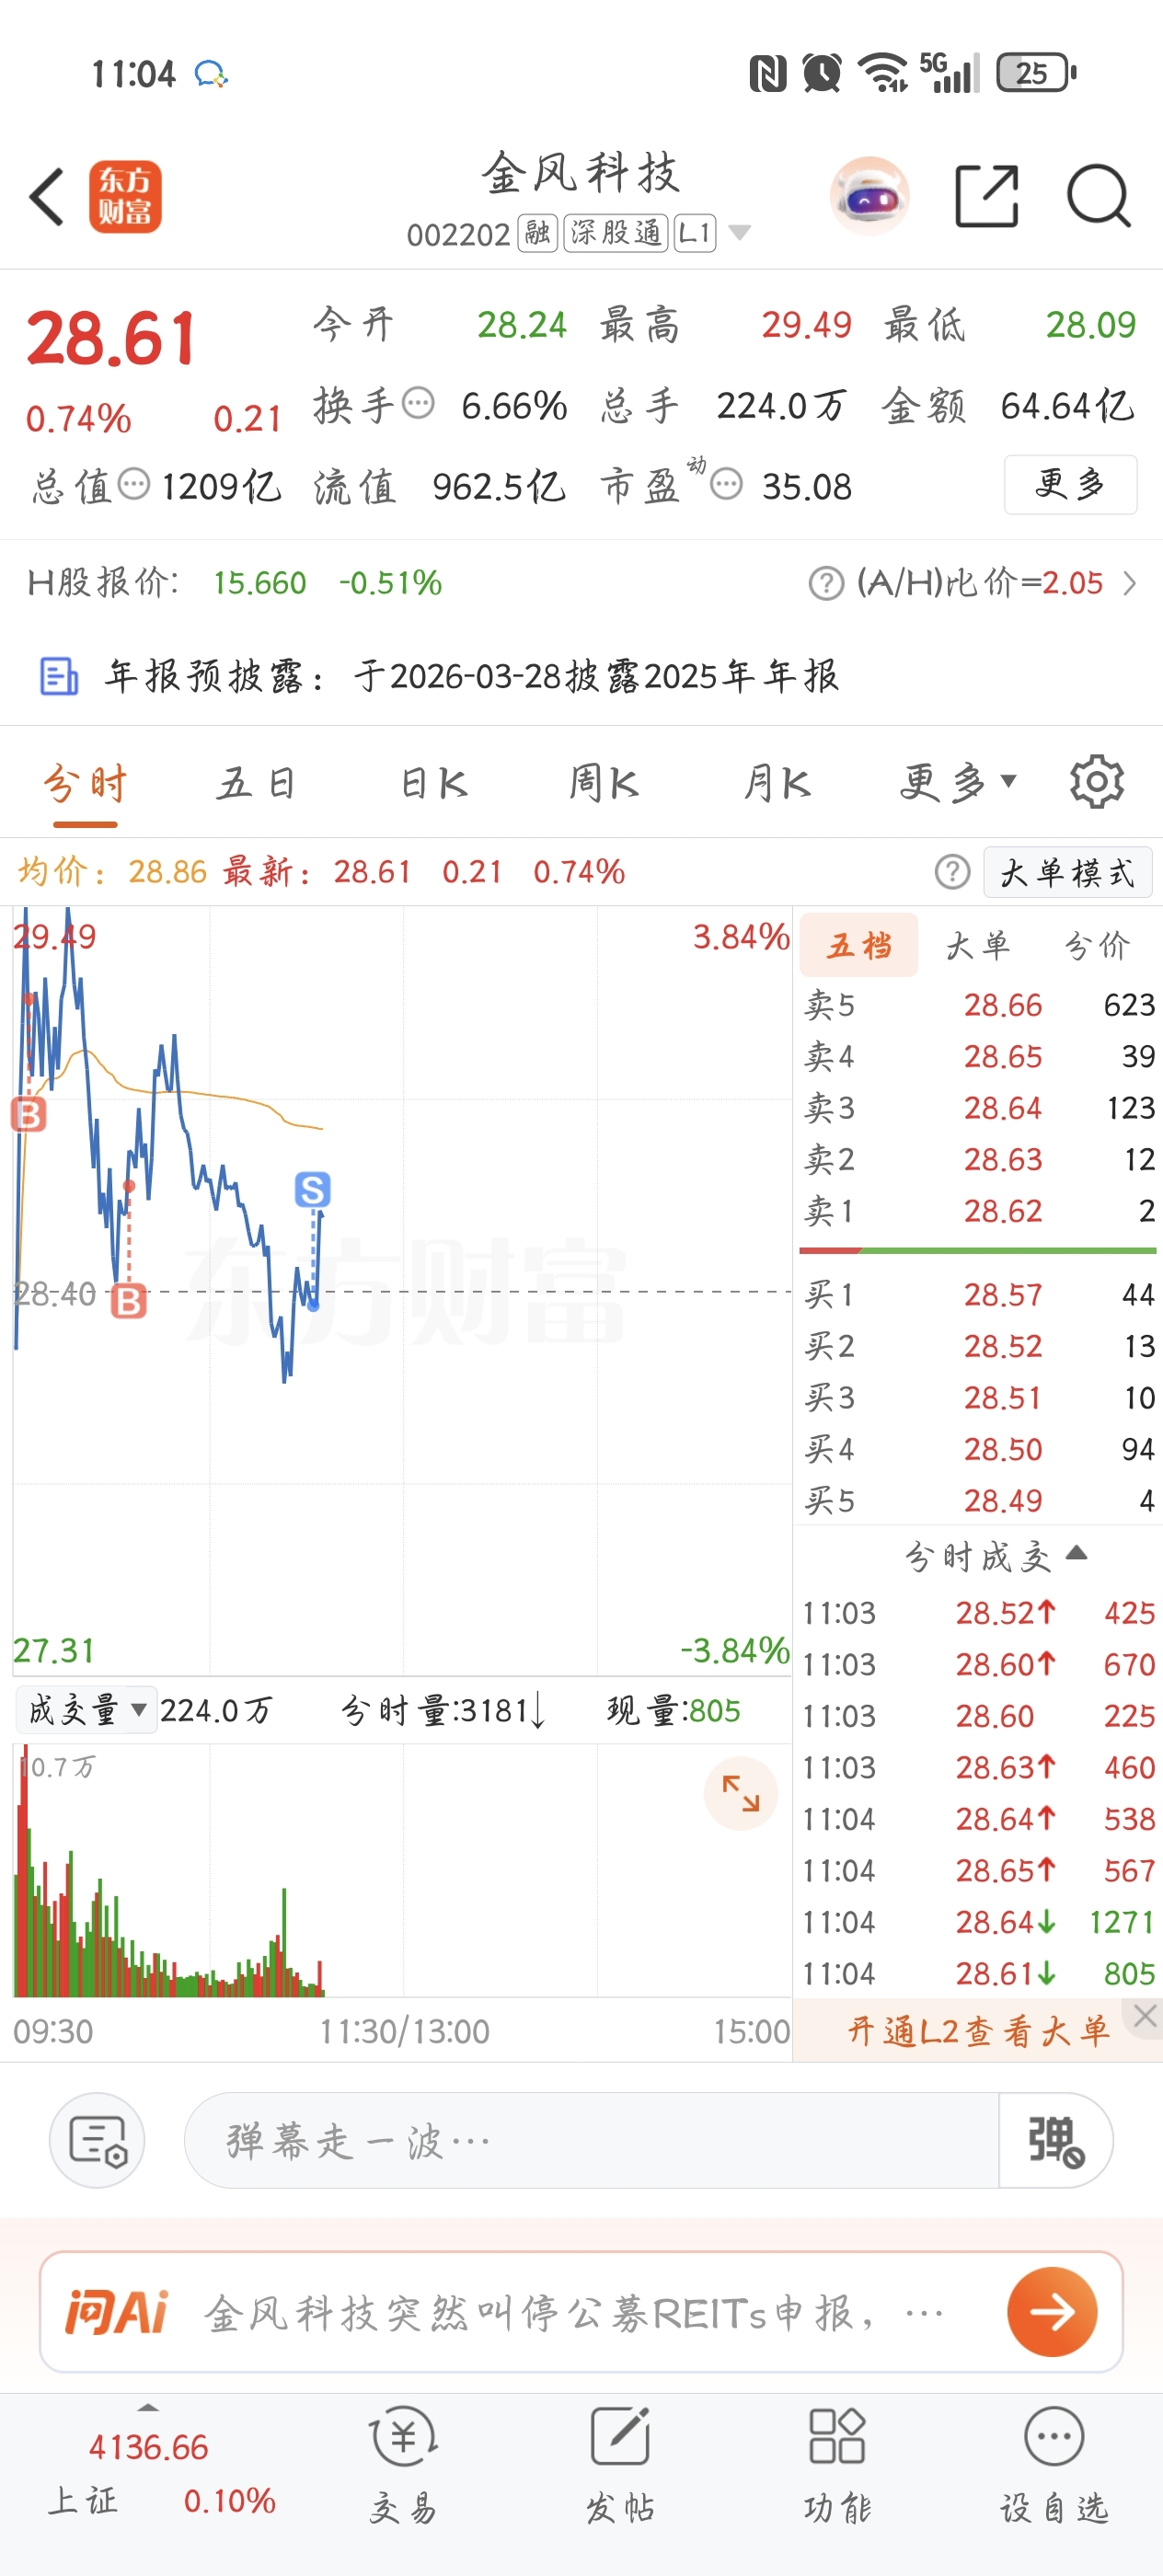Viewport: 1163px width, 2576px height.
Task: Open the share/export icon
Action: [x=986, y=196]
